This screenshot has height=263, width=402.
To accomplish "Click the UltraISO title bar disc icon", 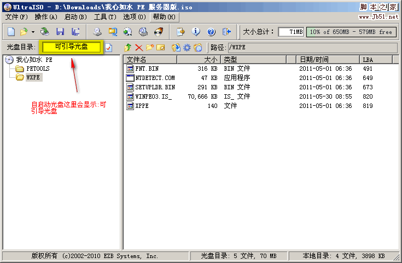I will [8, 7].
